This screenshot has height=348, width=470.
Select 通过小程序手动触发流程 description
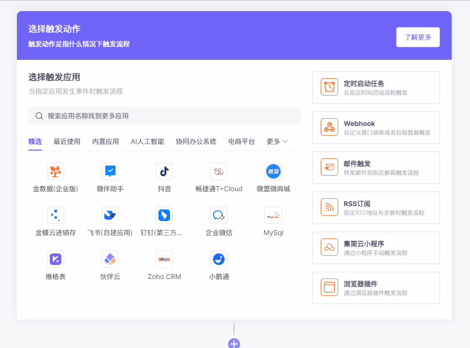tap(376, 253)
